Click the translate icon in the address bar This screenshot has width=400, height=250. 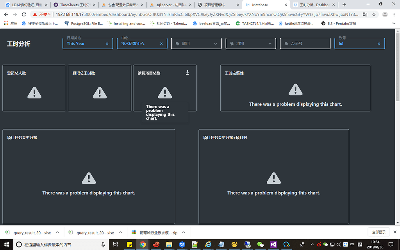(x=365, y=14)
